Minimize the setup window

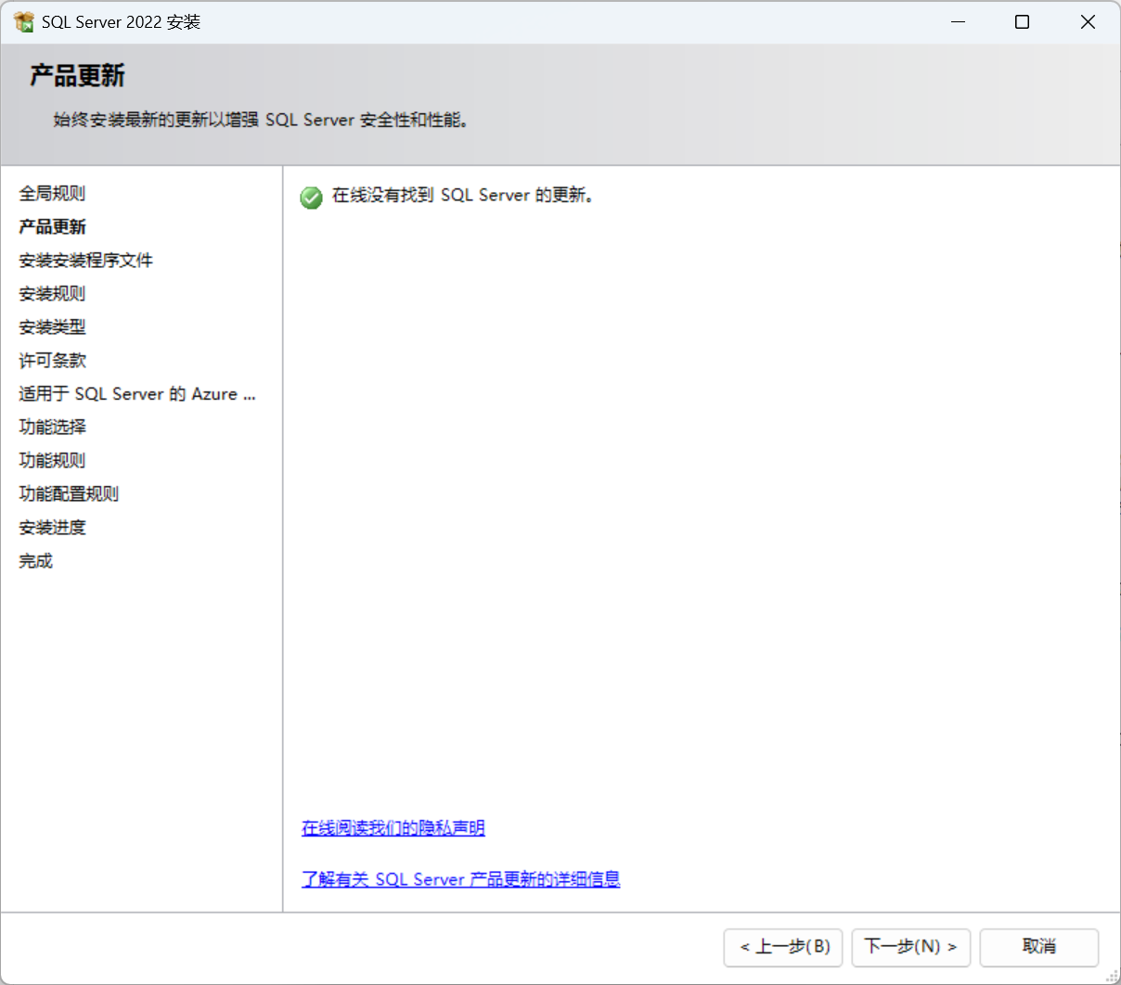tap(959, 21)
